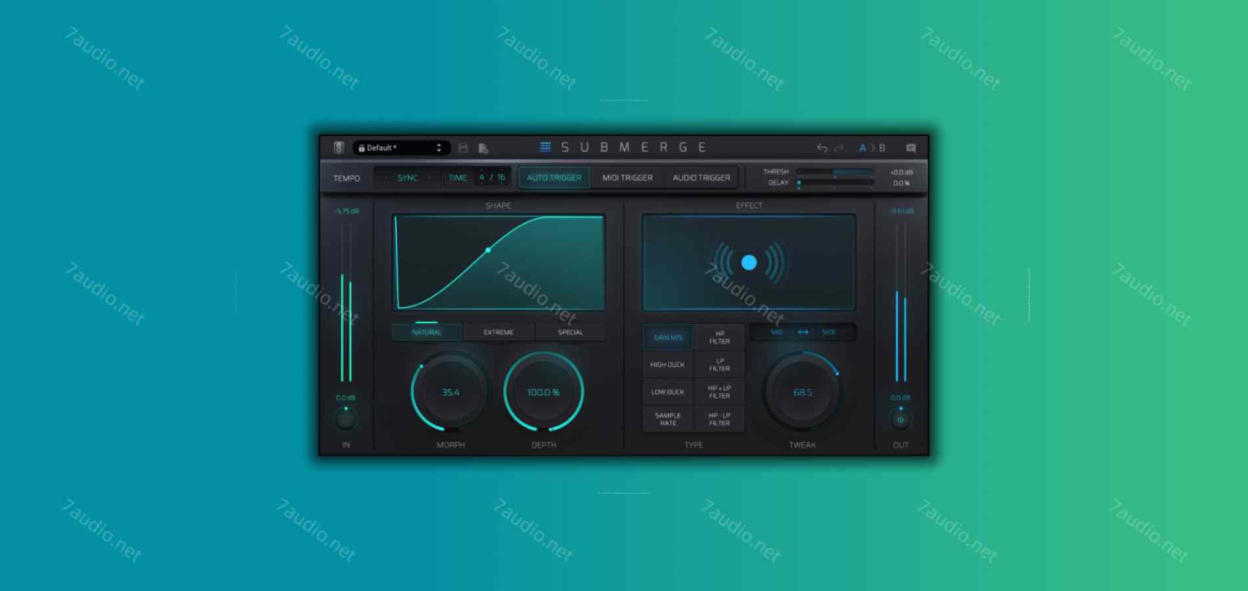Select the NATURAL shape tab
1248x591 pixels.
(x=426, y=332)
